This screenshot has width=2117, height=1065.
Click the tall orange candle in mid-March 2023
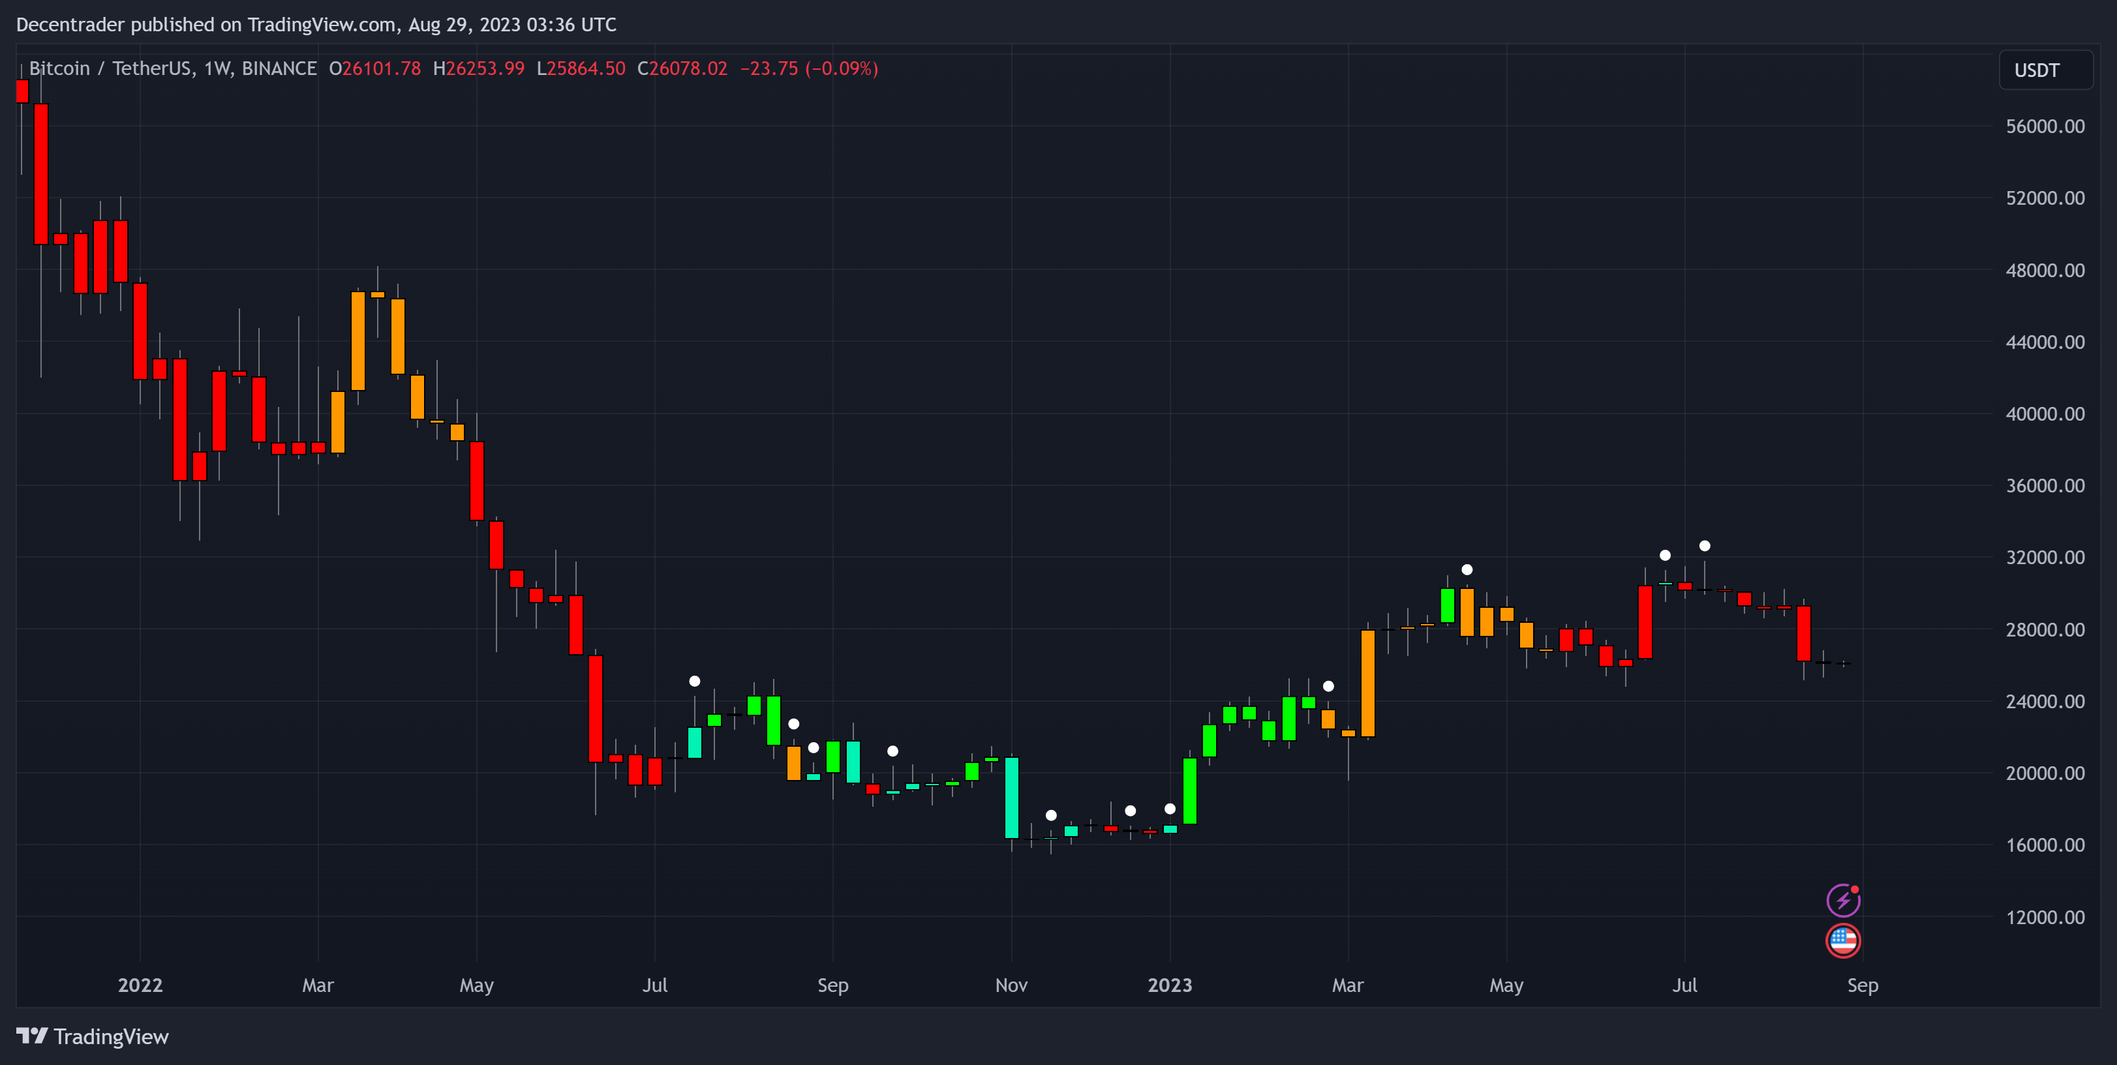point(1367,682)
